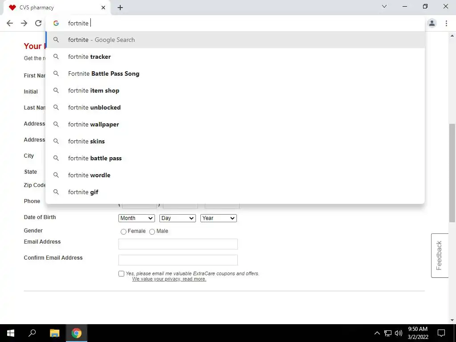Click search icon beside "Fortnite Battle Pass Song"
The height and width of the screenshot is (342, 456).
(x=56, y=73)
